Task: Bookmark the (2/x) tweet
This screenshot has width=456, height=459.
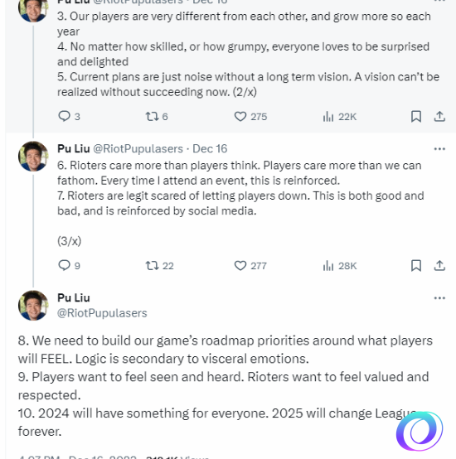Action: [x=416, y=117]
